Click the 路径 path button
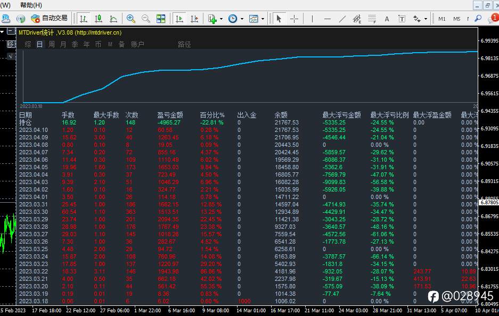Image resolution: width=499 pixels, height=316 pixels. 184,44
